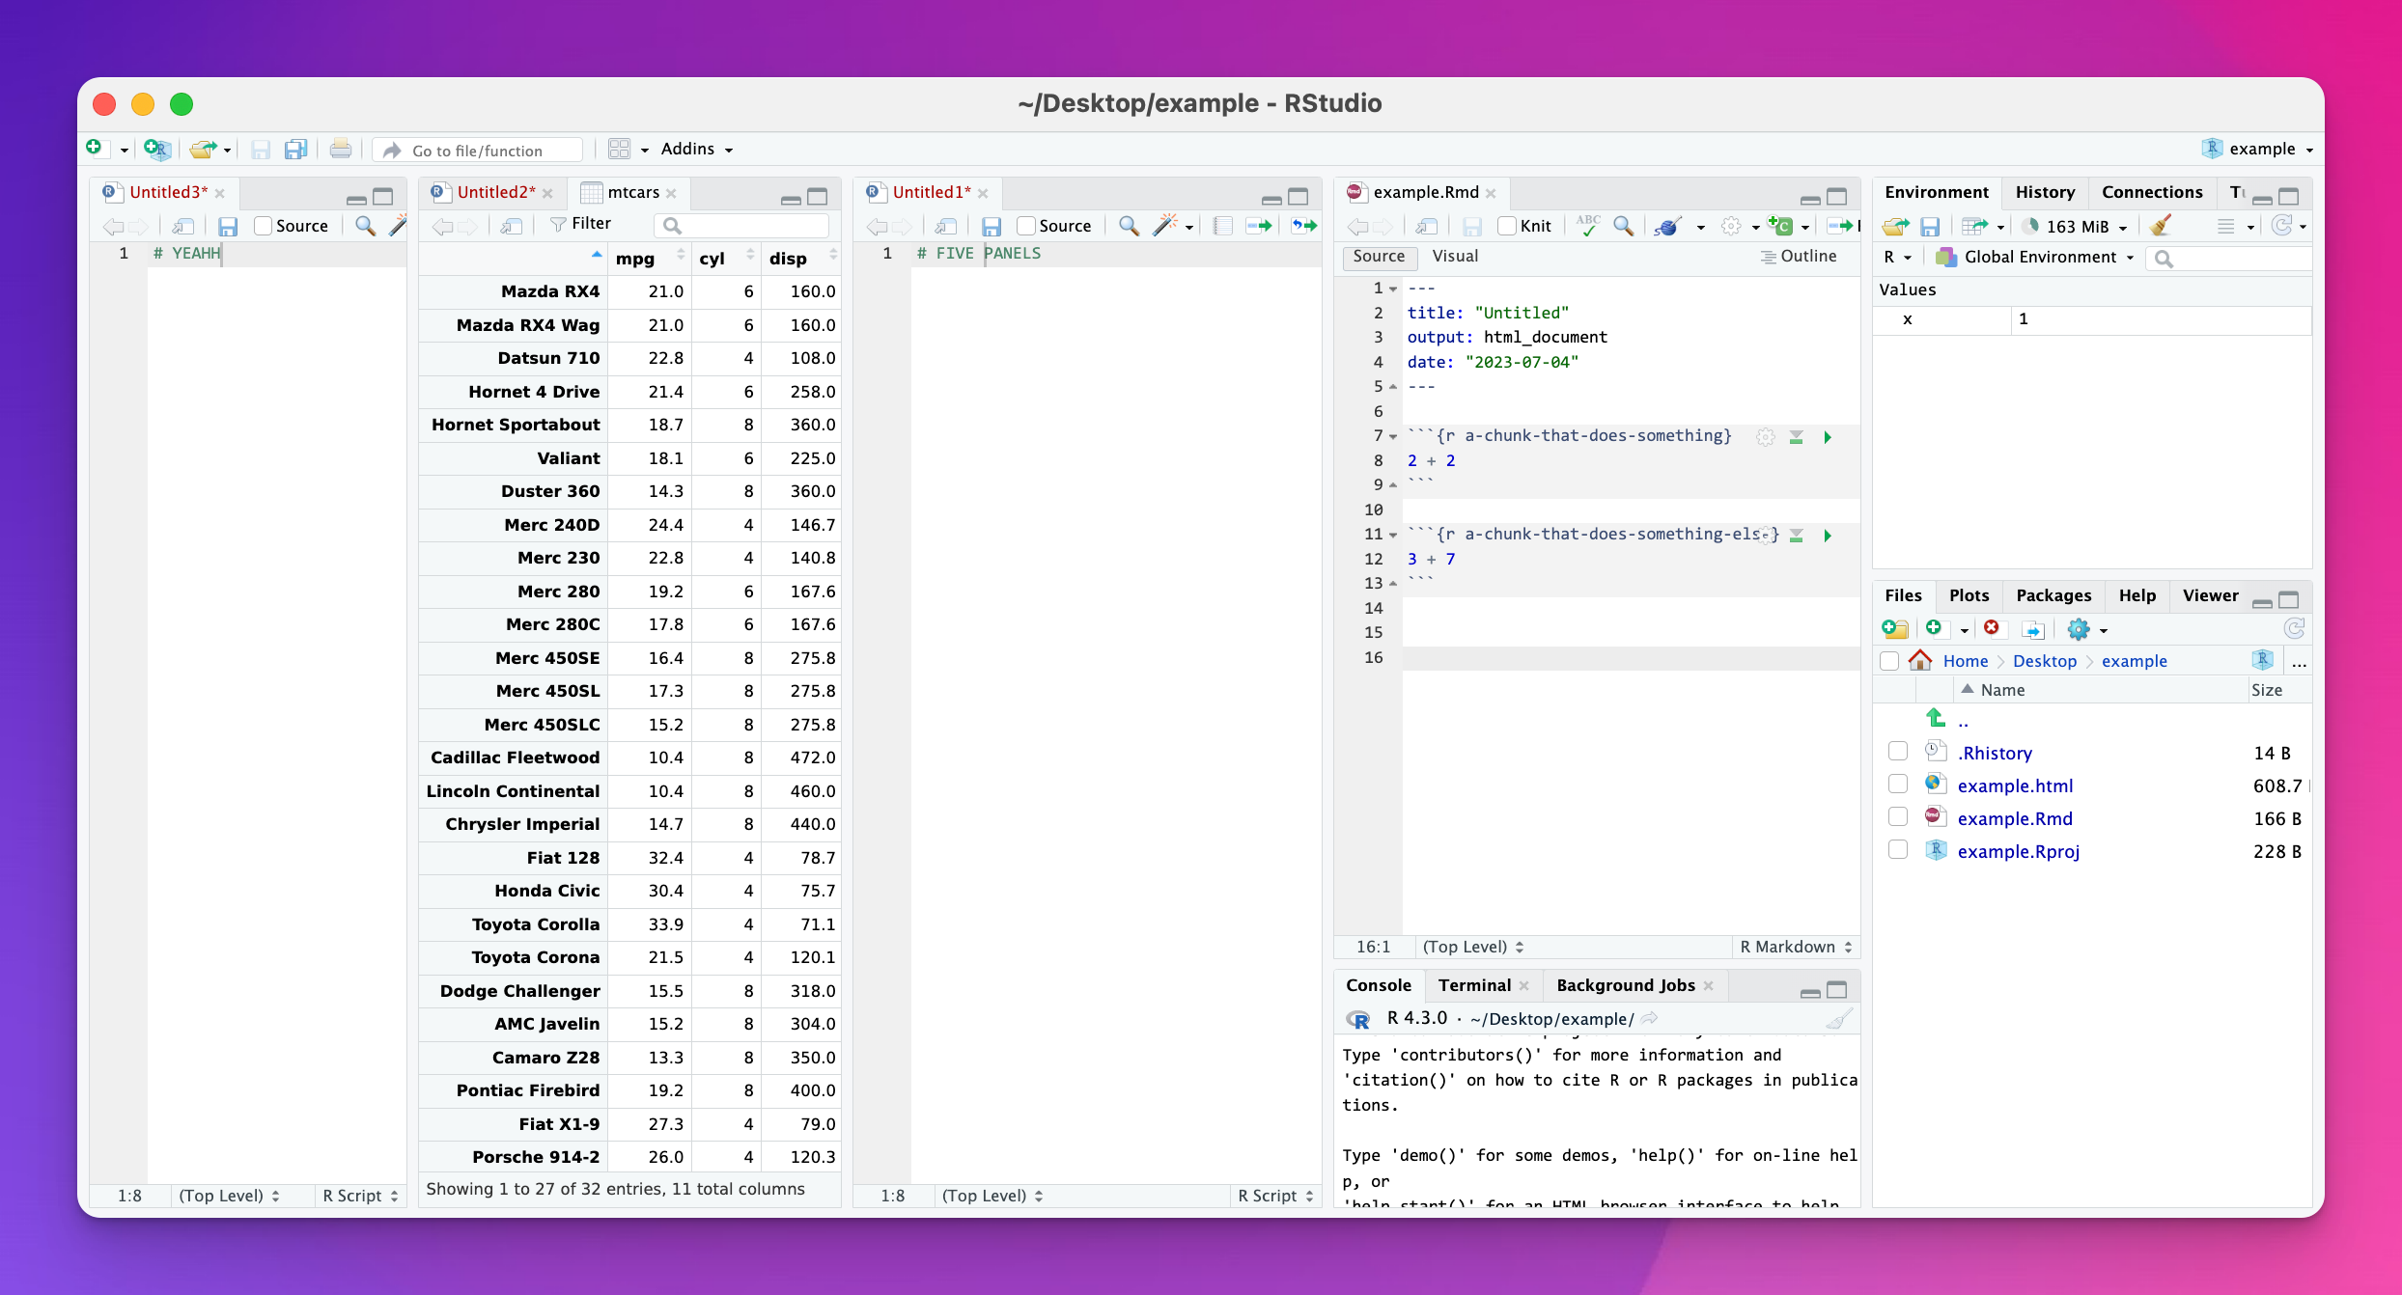Click the compile report notebook icon in Untitled1
The height and width of the screenshot is (1295, 2402).
(1222, 227)
